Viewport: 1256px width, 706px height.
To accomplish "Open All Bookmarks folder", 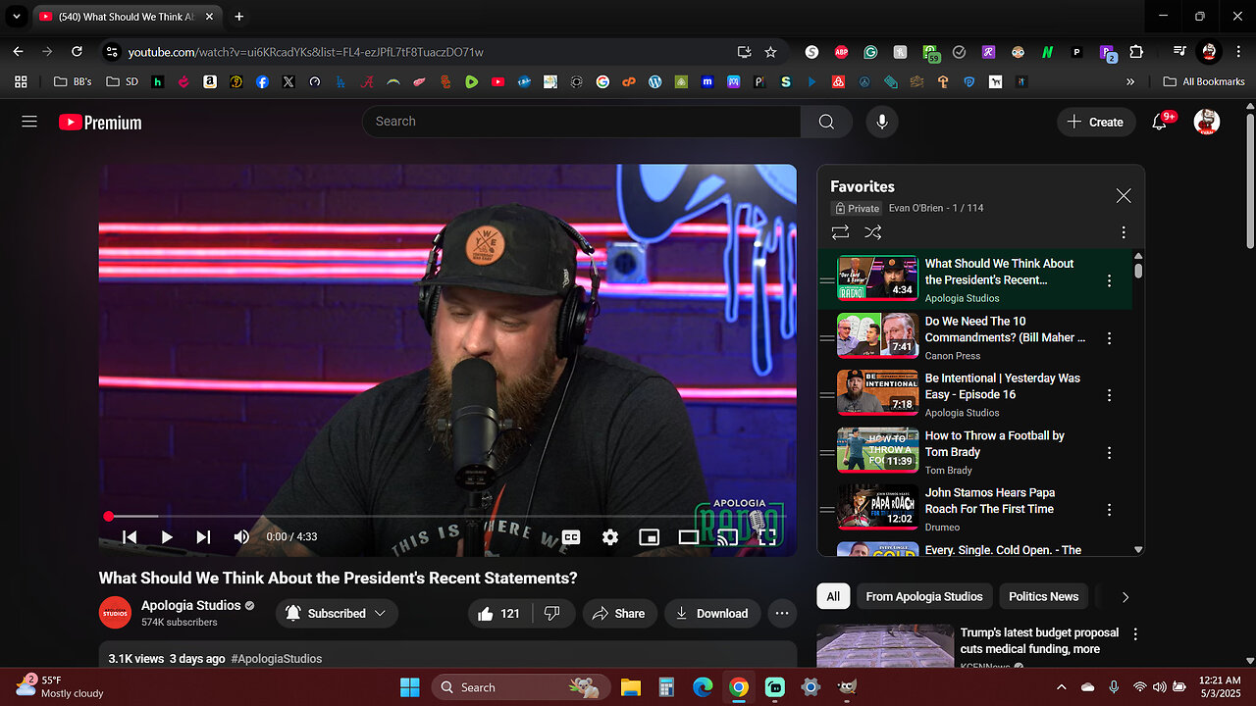I will click(x=1204, y=82).
